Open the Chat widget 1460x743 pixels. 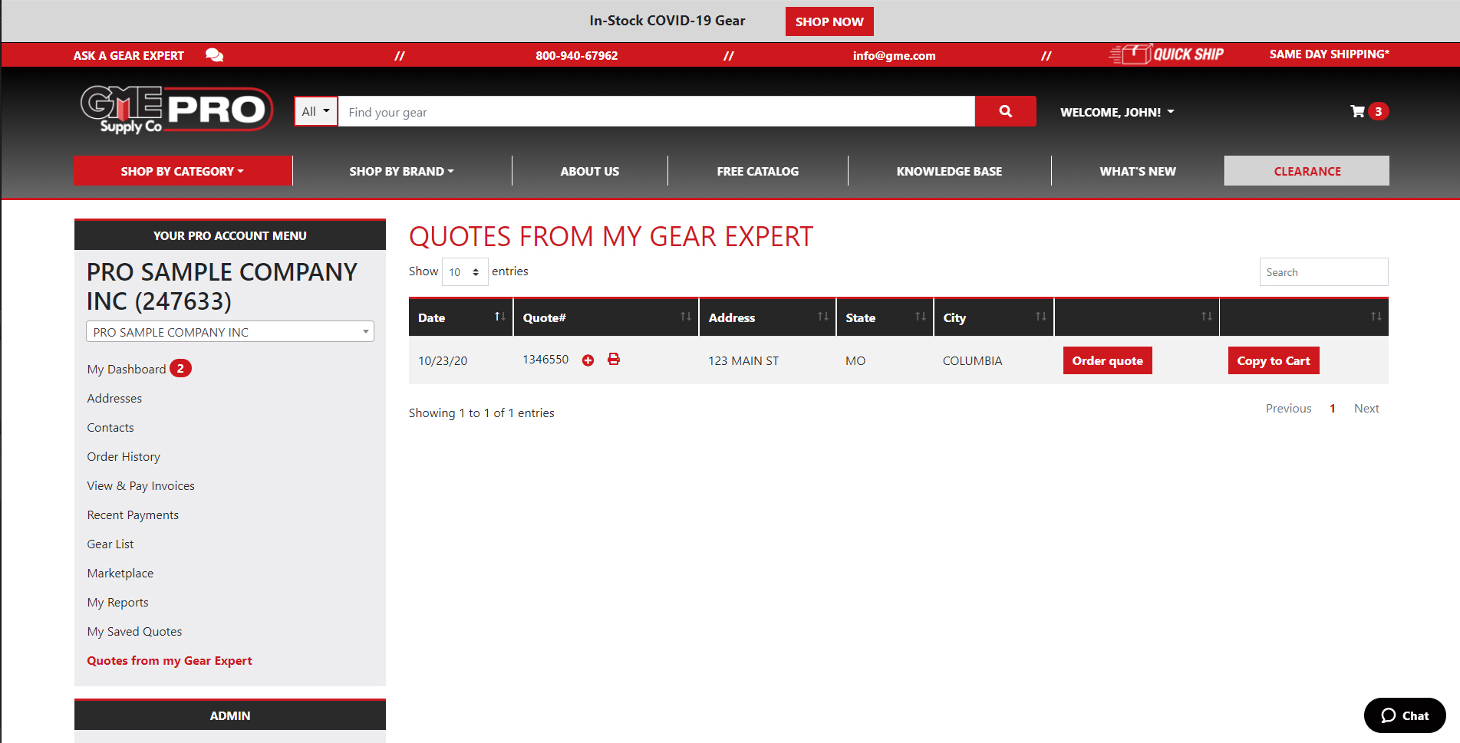[x=1405, y=715]
